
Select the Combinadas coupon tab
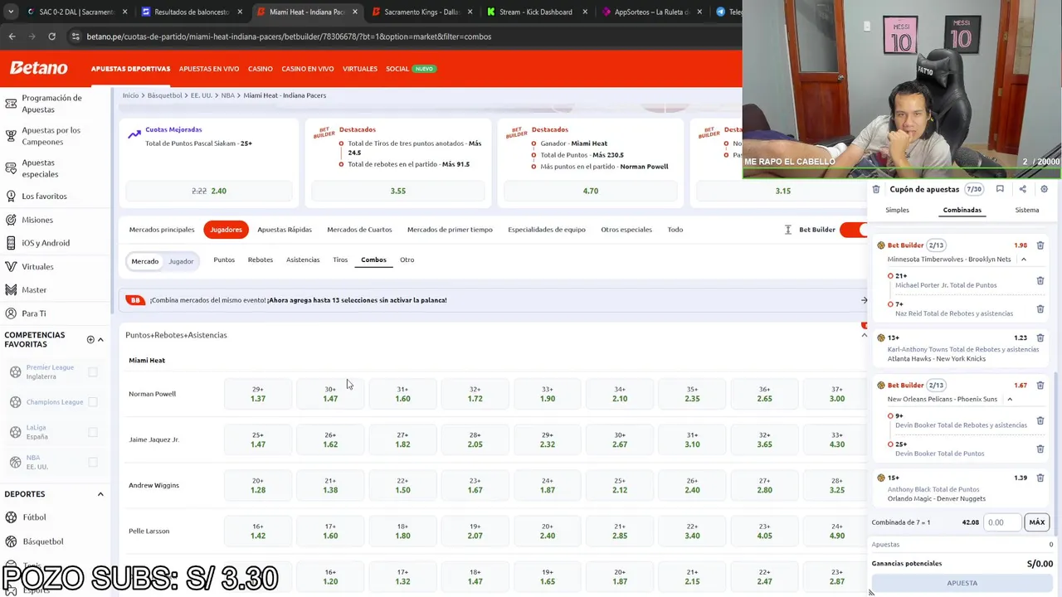[x=962, y=210]
